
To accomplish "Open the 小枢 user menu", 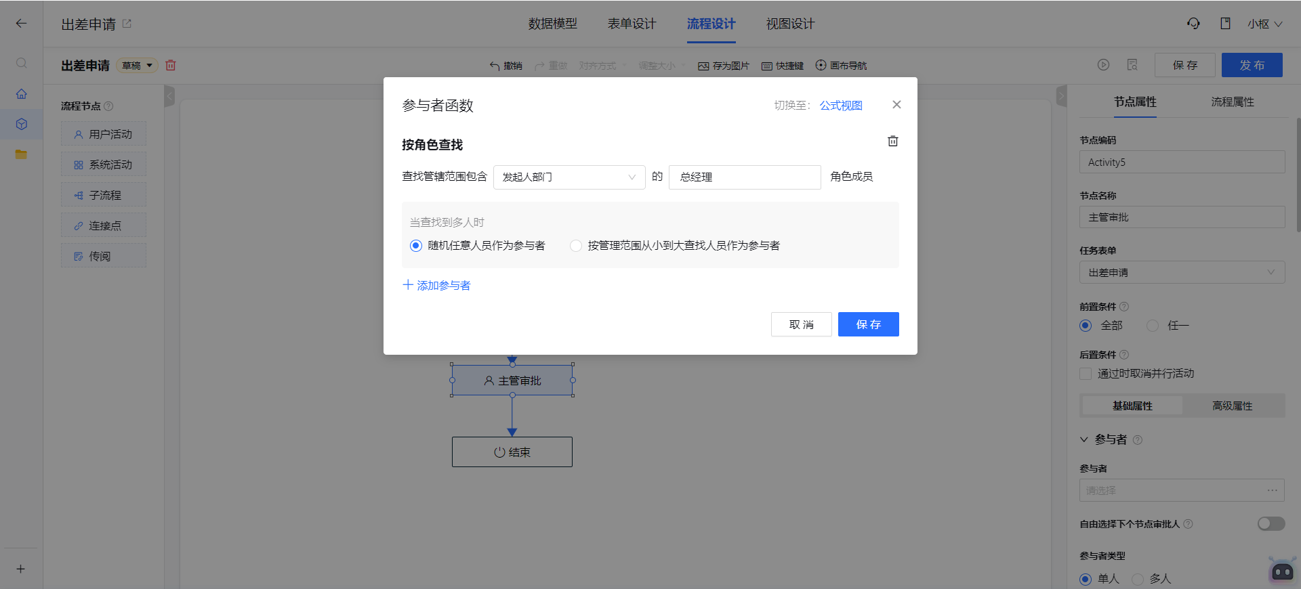I will (1264, 24).
